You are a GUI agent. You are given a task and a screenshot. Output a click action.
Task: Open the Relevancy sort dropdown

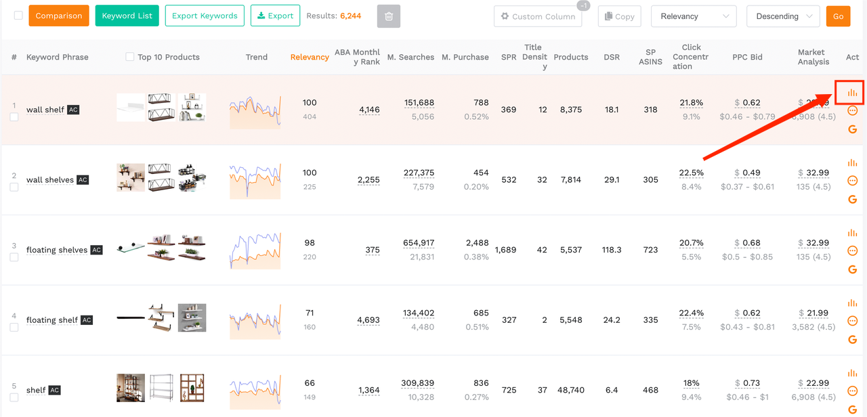(694, 16)
